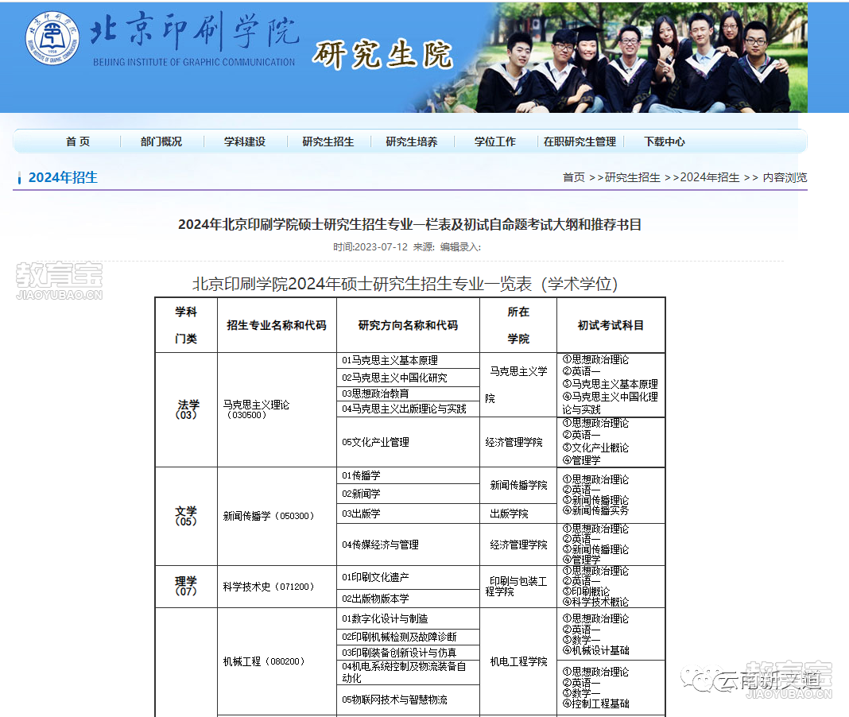Click row 01传播学
This screenshot has width=849, height=717.
pyautogui.click(x=408, y=475)
